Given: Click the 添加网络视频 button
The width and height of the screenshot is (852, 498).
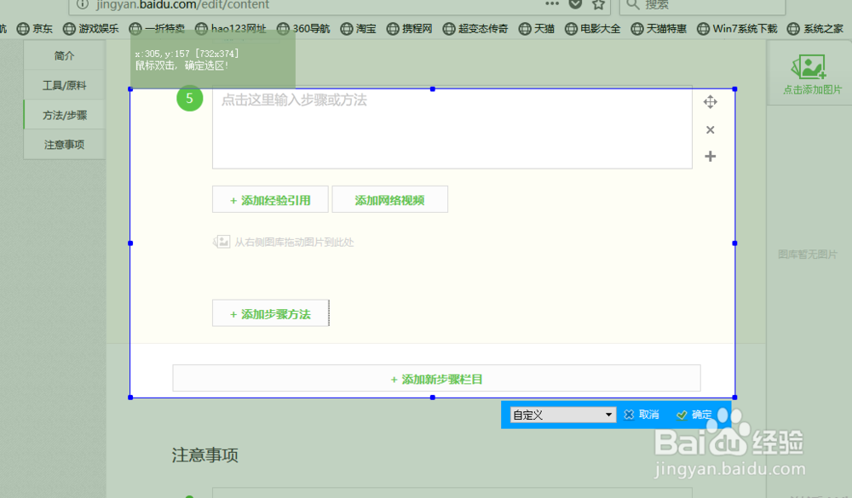Looking at the screenshot, I should (389, 198).
